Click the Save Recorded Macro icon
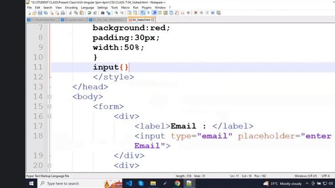Viewport: 335px width, 188px height. tap(218, 13)
